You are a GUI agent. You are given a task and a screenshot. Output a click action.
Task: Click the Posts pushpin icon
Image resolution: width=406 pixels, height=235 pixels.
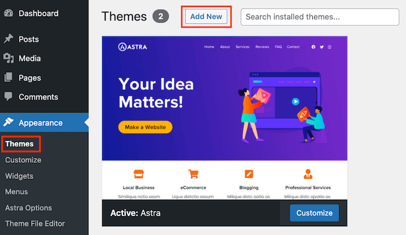click(x=8, y=39)
